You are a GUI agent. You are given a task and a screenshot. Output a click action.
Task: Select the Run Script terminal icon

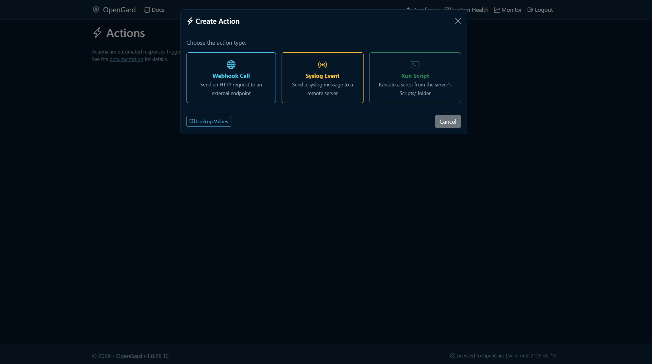coord(415,64)
